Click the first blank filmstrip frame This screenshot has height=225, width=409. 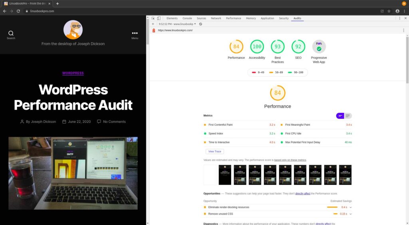210,175
